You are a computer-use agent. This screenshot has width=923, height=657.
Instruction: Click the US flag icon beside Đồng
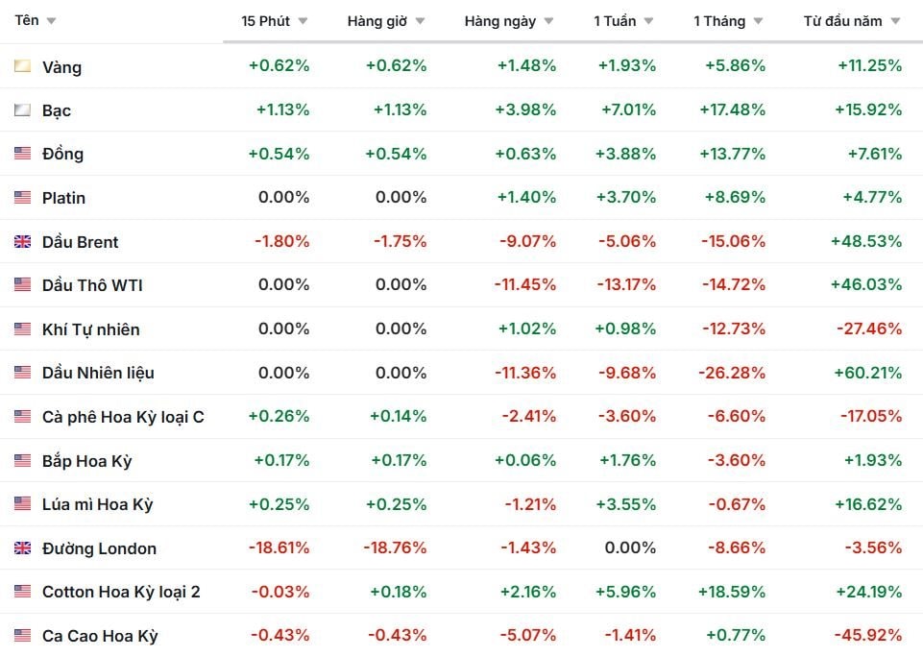pyautogui.click(x=23, y=154)
